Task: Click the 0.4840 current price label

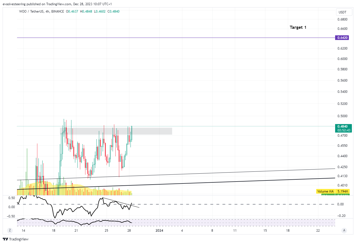Action: pyautogui.click(x=342, y=126)
